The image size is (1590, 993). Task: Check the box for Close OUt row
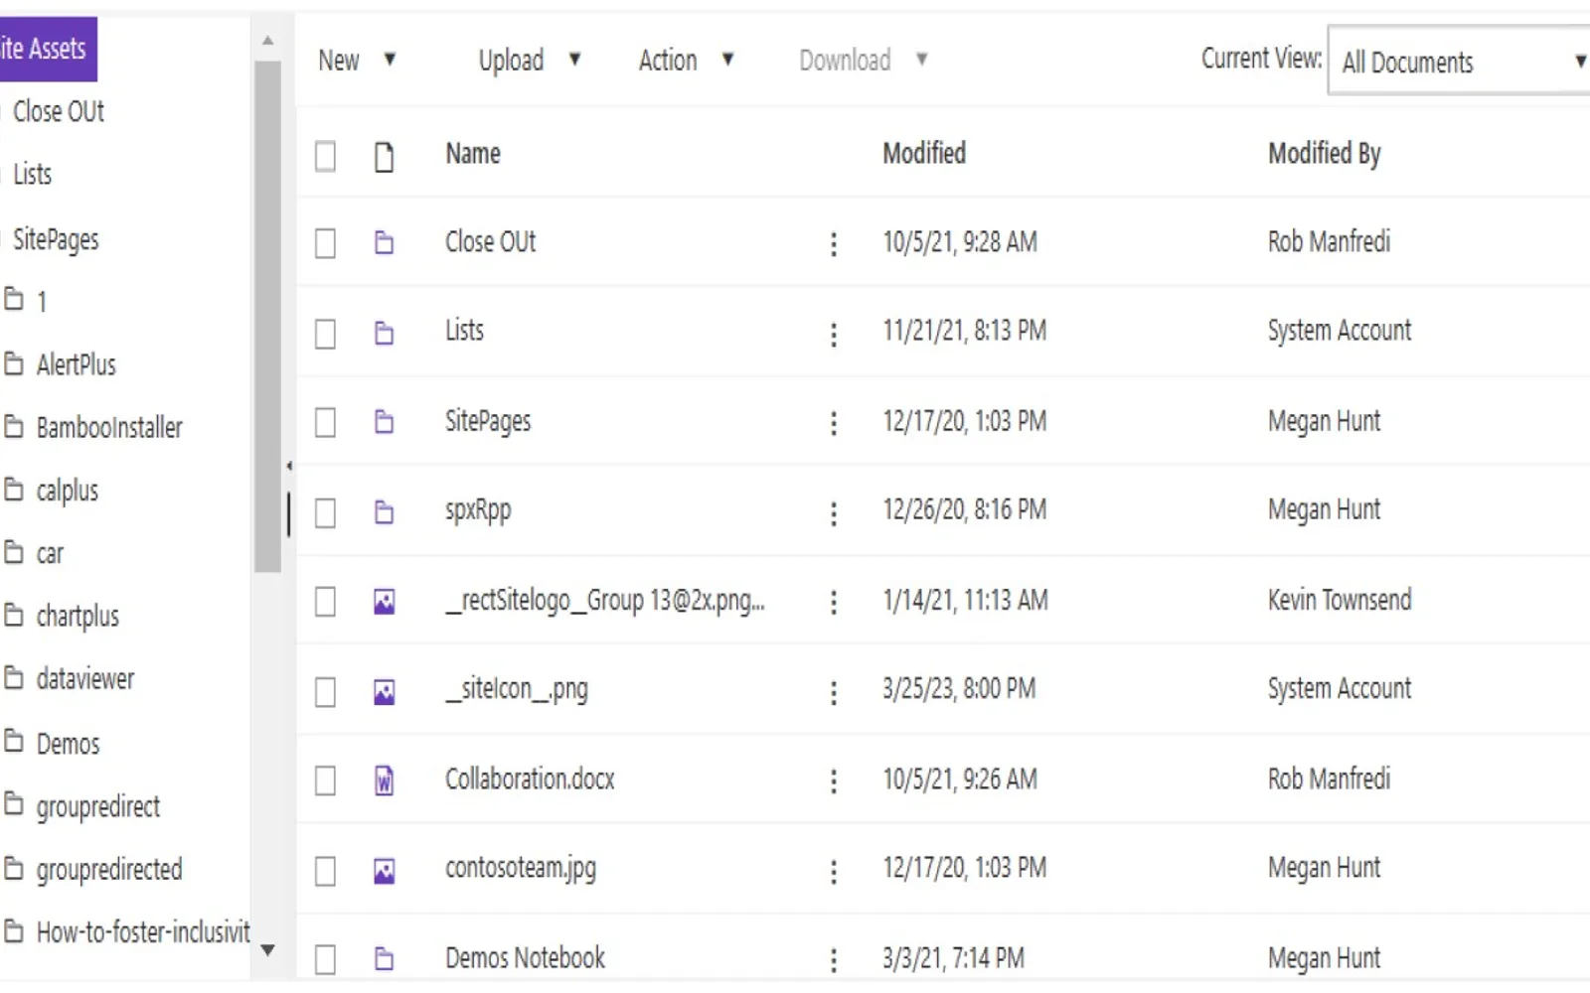pyautogui.click(x=325, y=243)
